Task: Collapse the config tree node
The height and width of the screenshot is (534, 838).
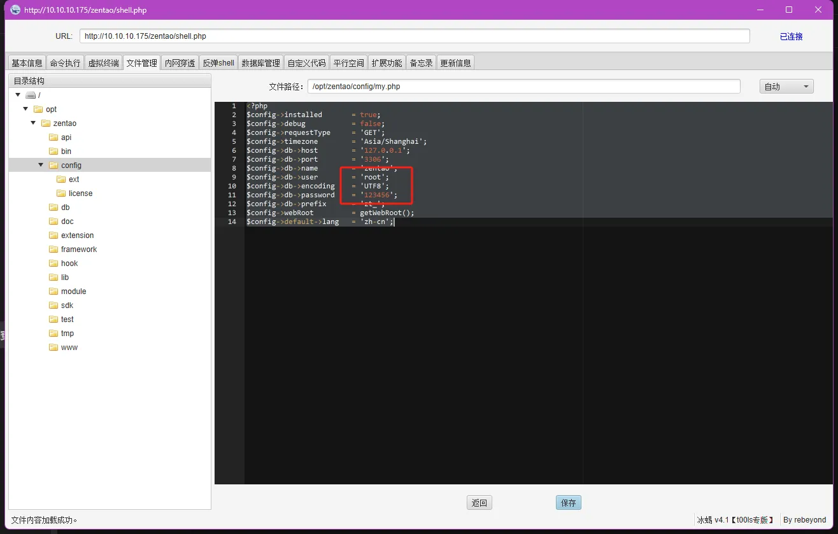Action: click(41, 165)
